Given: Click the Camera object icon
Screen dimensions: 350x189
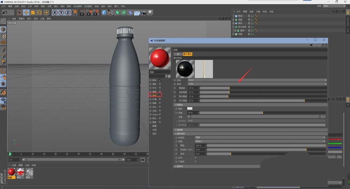Looking at the screenshot, I should pos(143,13).
